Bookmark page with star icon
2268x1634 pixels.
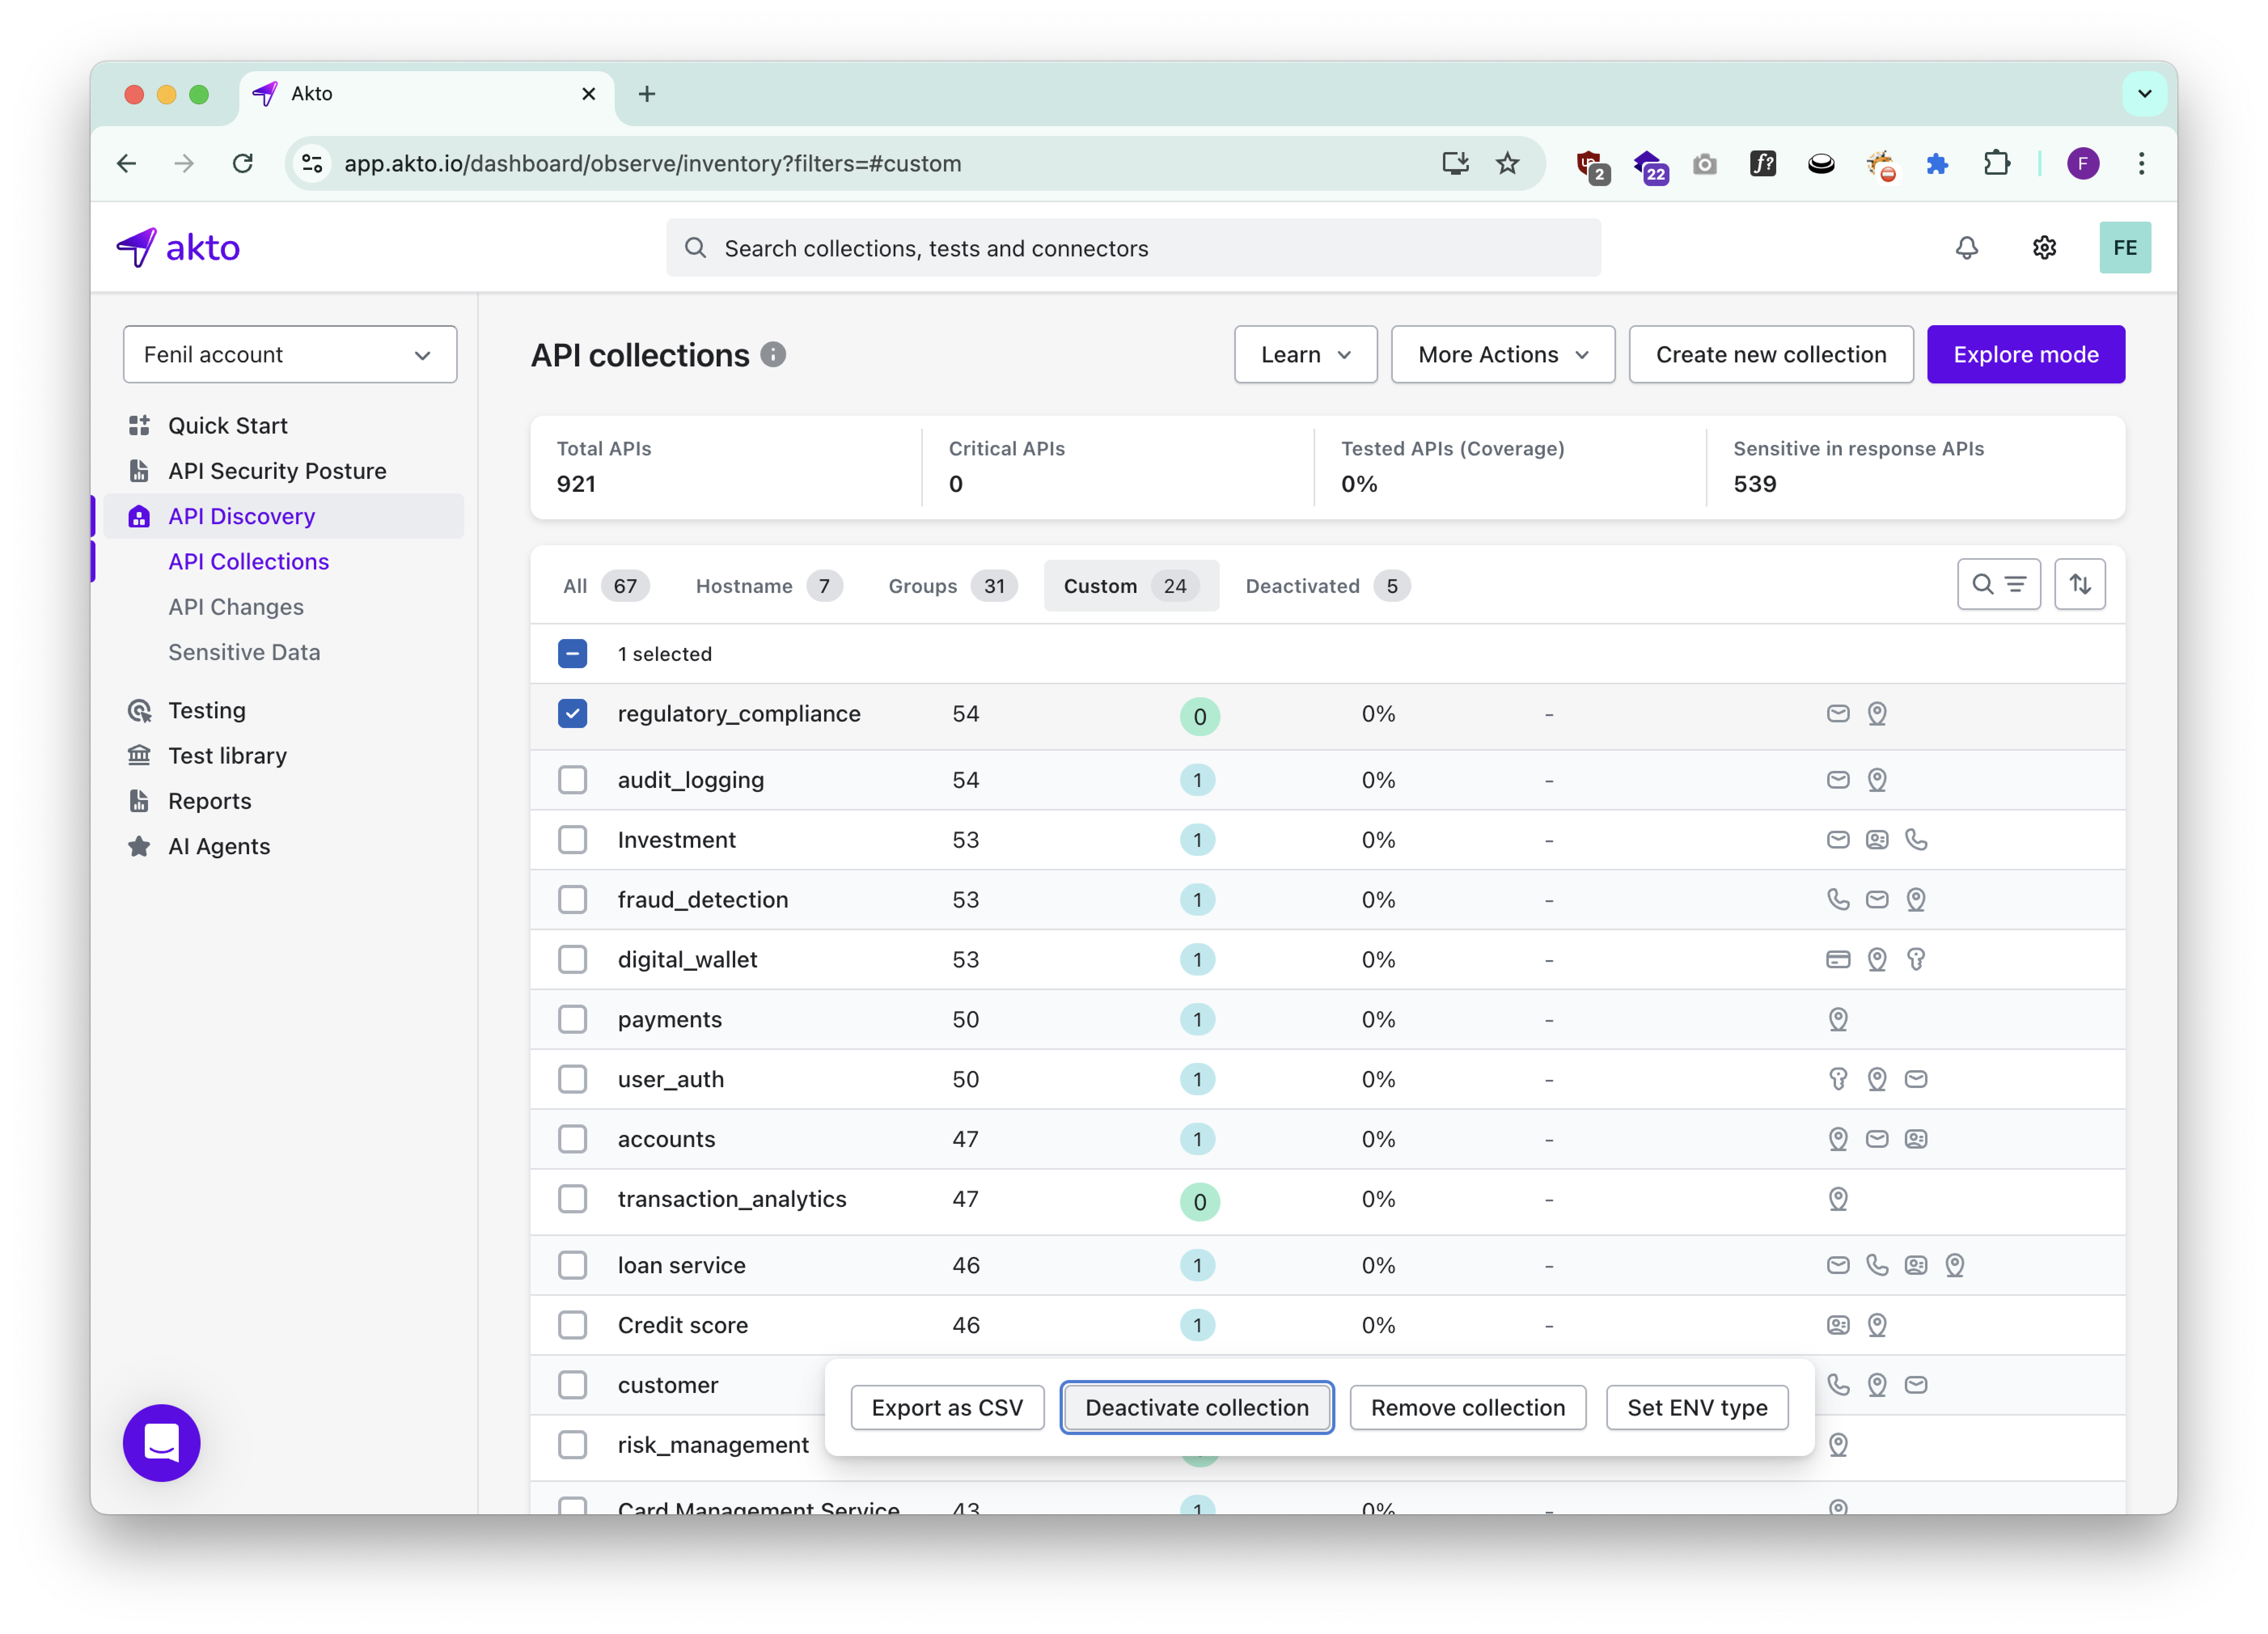1507,163
